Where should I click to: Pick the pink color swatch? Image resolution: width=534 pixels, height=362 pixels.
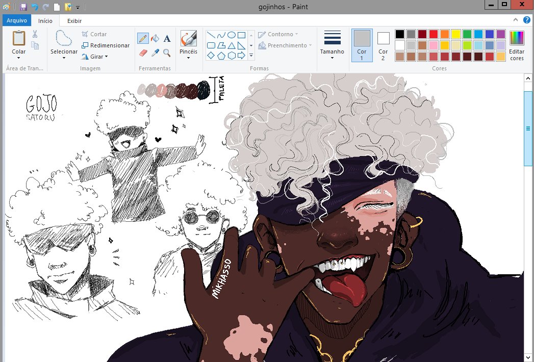(434, 45)
